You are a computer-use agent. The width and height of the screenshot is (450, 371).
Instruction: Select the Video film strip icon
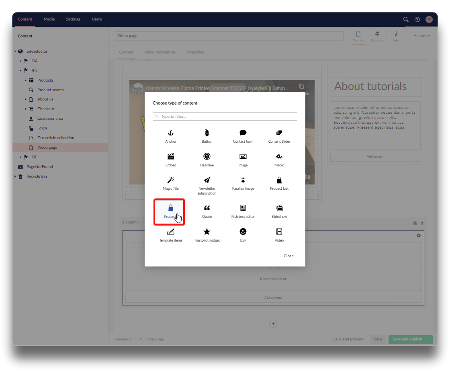[279, 232]
